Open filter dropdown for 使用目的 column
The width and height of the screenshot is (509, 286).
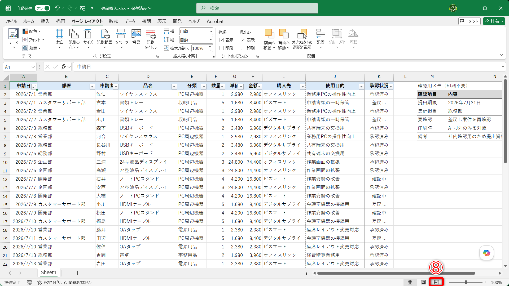[x=361, y=87]
